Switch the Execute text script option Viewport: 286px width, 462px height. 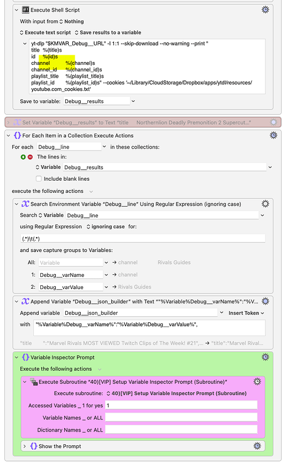(x=45, y=33)
